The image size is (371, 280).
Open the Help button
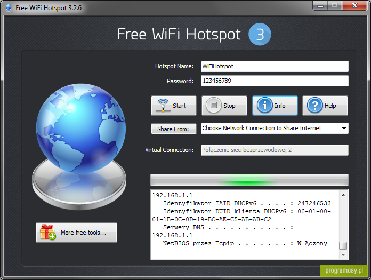pos(325,106)
